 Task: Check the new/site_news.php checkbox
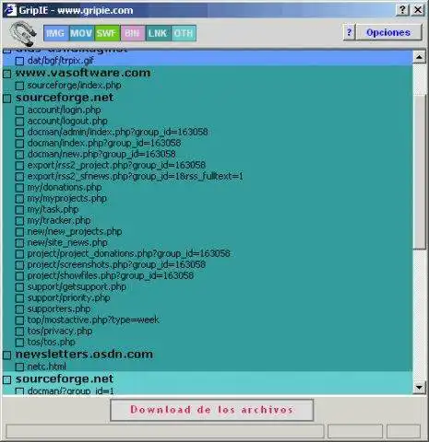[x=19, y=243]
